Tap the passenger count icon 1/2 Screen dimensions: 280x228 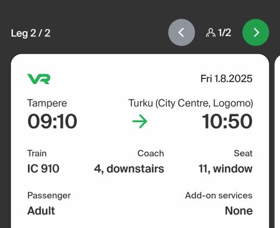[x=219, y=33]
